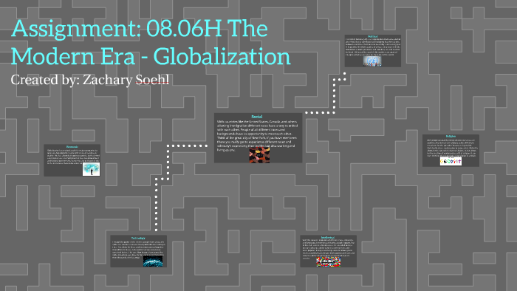Open the Technology topic frame
The height and width of the screenshot is (291, 517).
pos(139,251)
